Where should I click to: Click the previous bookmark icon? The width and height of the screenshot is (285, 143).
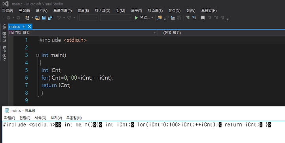[x=209, y=18]
